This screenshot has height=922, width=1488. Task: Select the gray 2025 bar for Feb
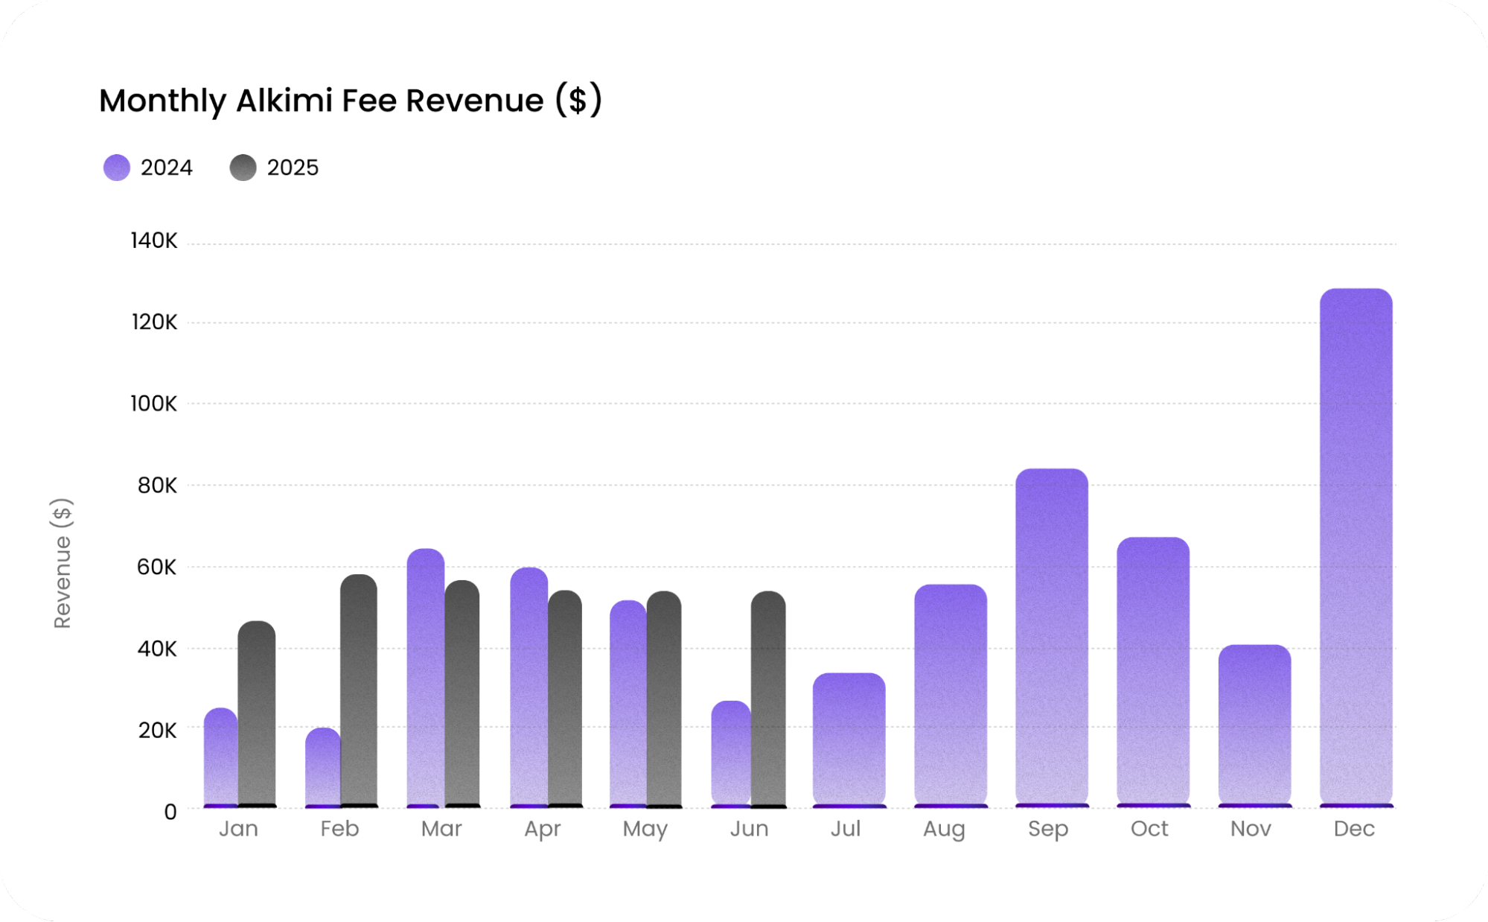[359, 691]
